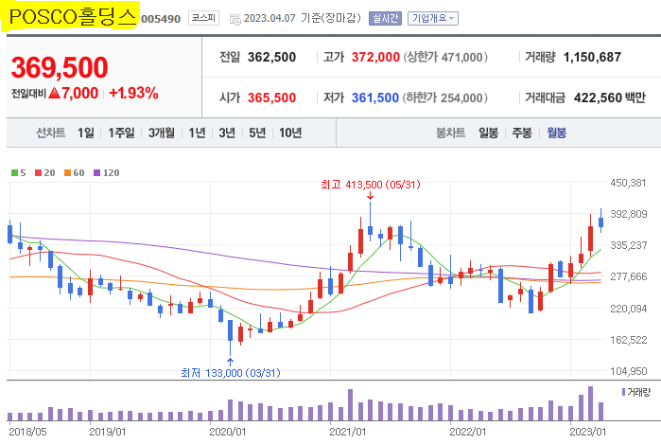The height and width of the screenshot is (444, 661).
Task: Click the current price 369,500
Action: (60, 67)
